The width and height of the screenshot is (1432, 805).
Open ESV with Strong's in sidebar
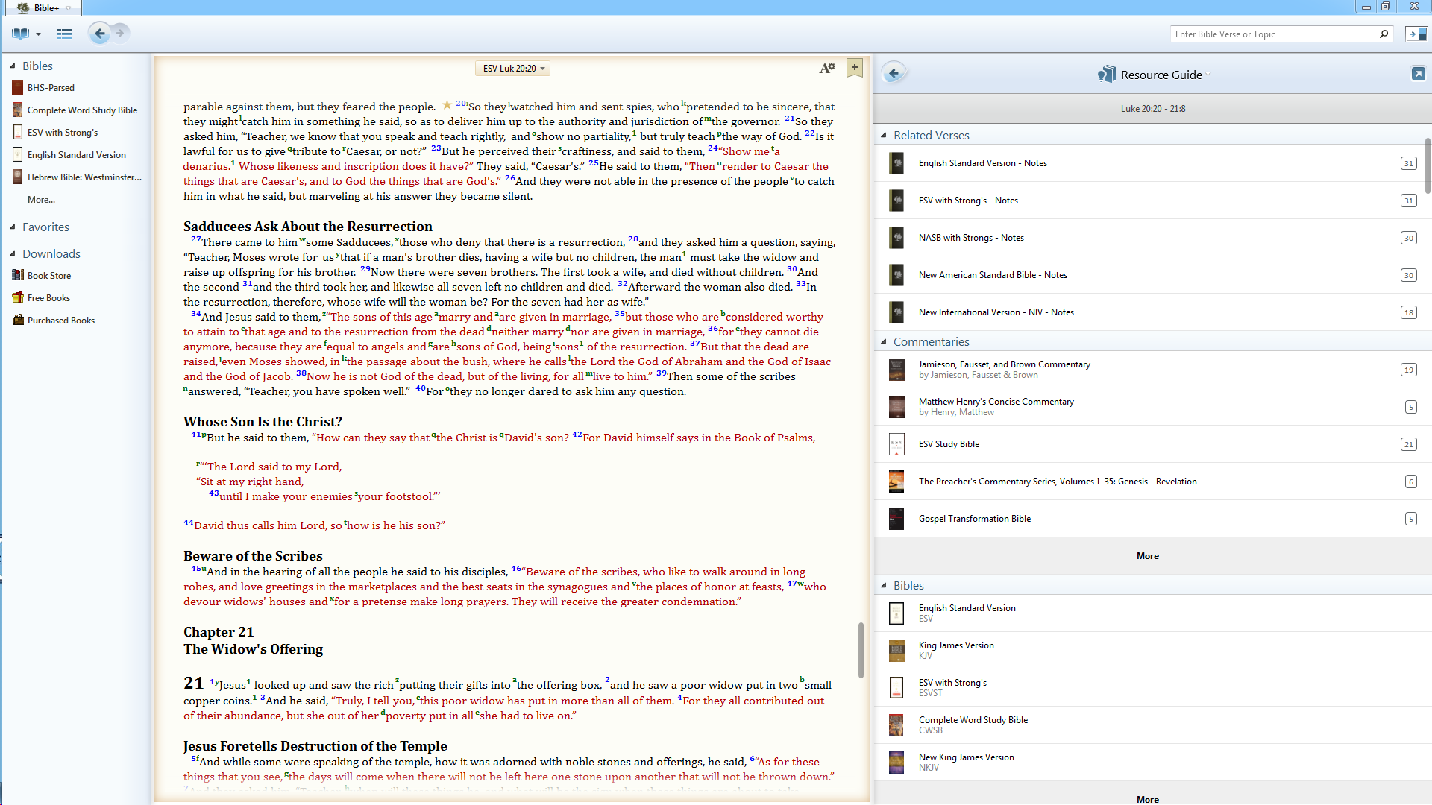[63, 133]
